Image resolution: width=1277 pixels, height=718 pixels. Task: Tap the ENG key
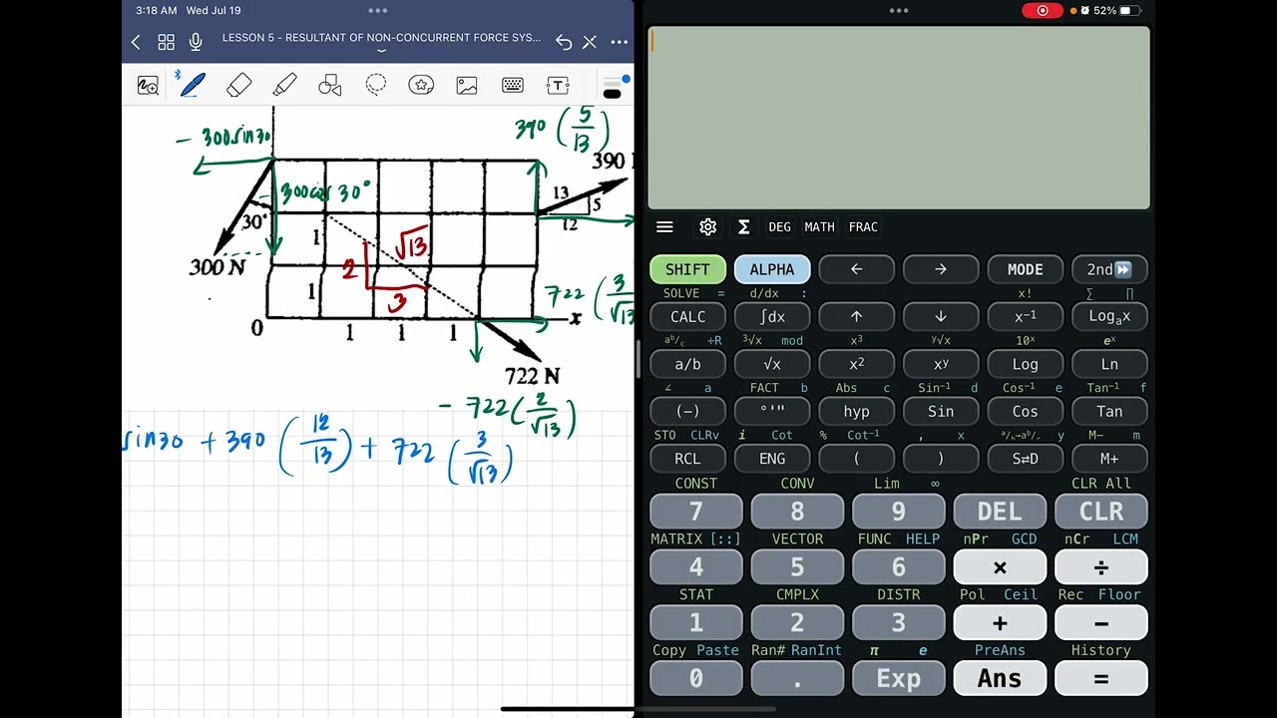(x=772, y=459)
